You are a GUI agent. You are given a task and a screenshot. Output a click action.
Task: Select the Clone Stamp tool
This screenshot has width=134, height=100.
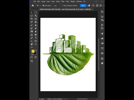pos(36,25)
